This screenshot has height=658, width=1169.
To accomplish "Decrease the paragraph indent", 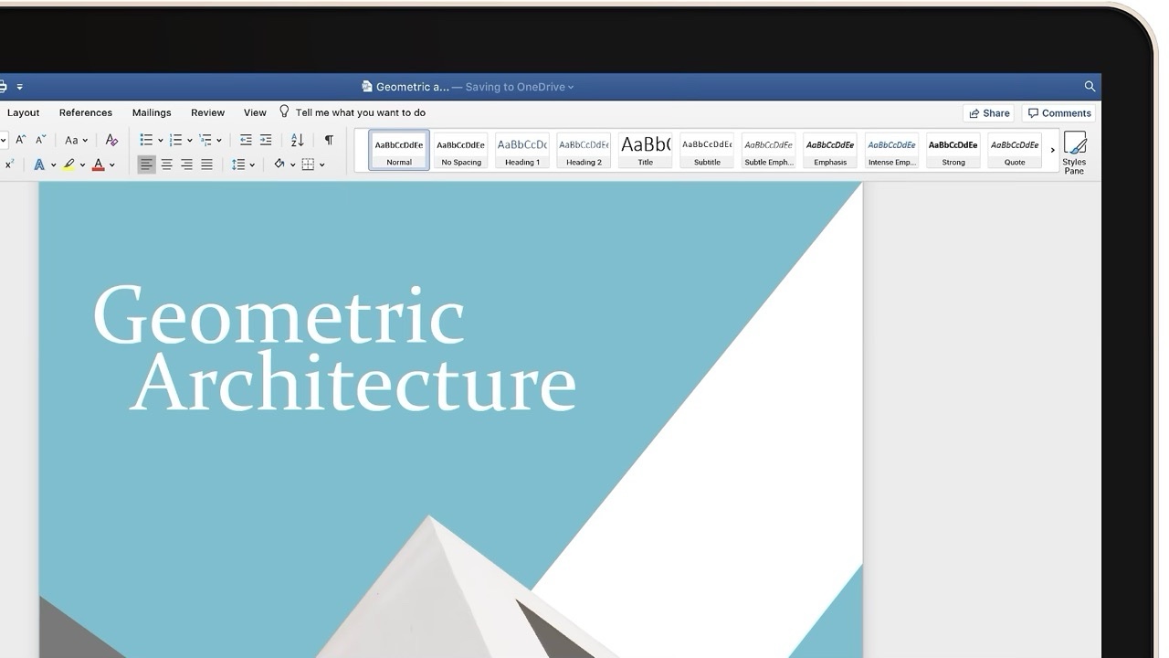I will 246,140.
